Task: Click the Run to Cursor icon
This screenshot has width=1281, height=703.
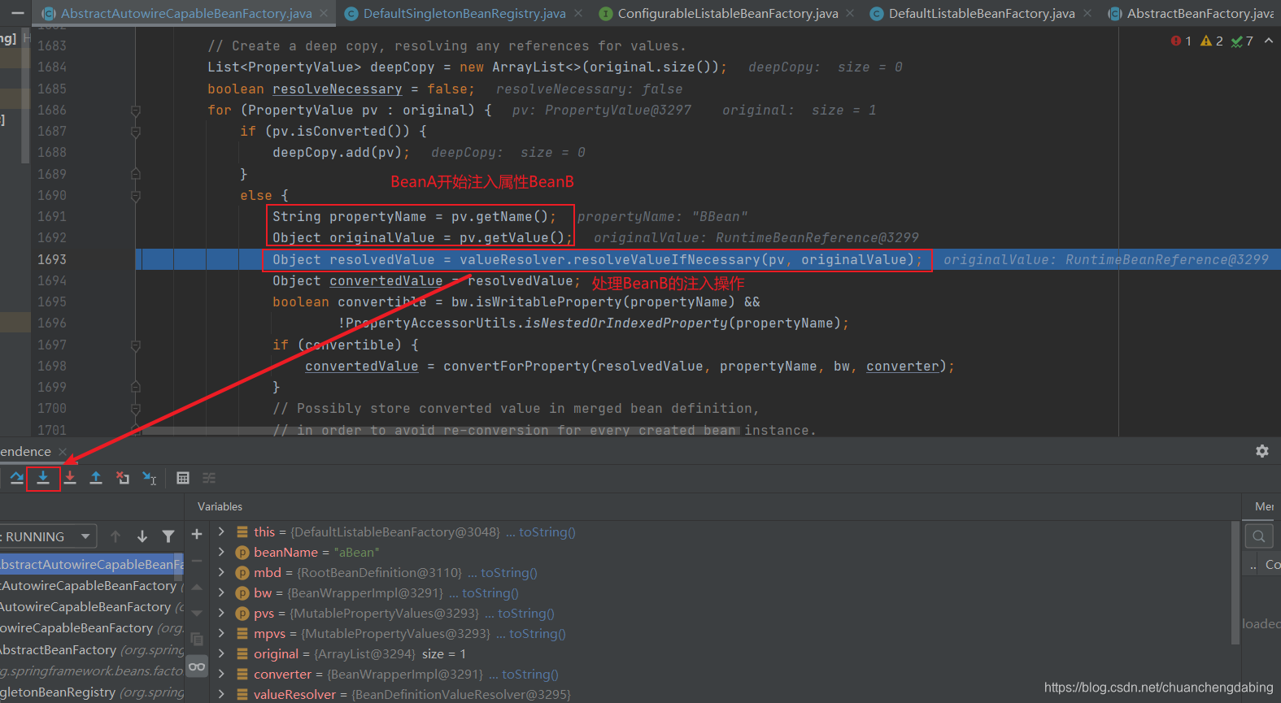Action: coord(150,478)
